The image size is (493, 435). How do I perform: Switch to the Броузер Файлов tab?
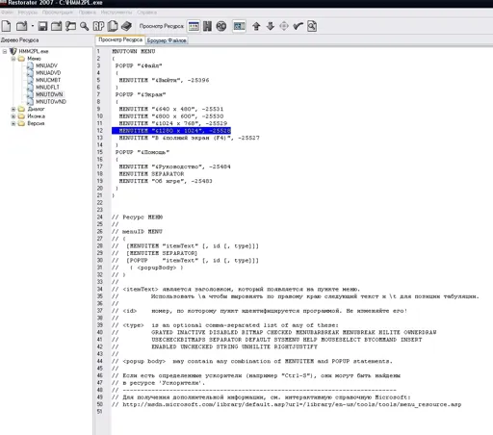(167, 40)
